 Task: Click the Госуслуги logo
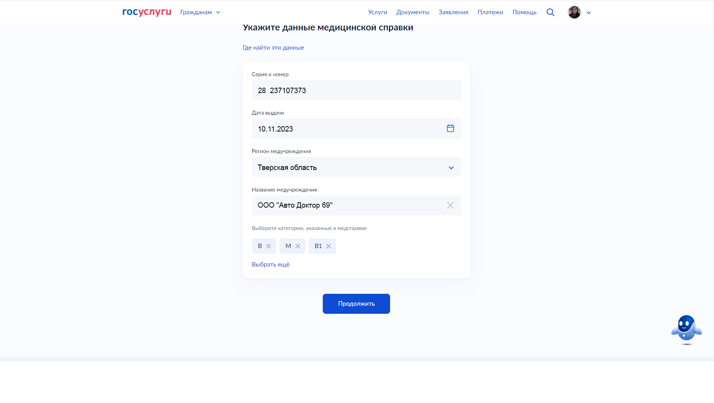coord(147,12)
